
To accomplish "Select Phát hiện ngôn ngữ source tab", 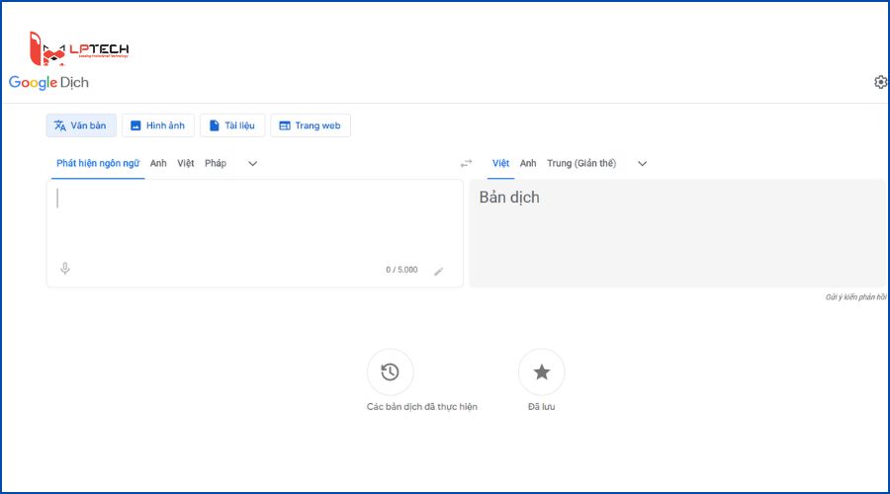I will [x=98, y=163].
